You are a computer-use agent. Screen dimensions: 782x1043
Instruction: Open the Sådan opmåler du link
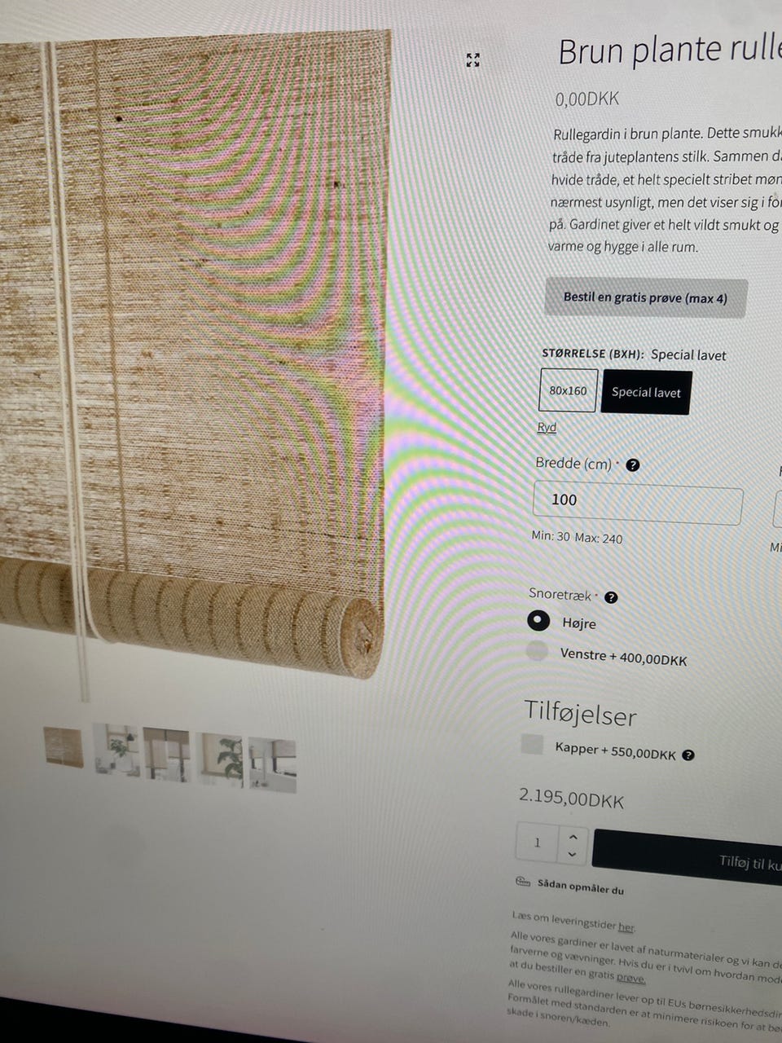tap(580, 887)
